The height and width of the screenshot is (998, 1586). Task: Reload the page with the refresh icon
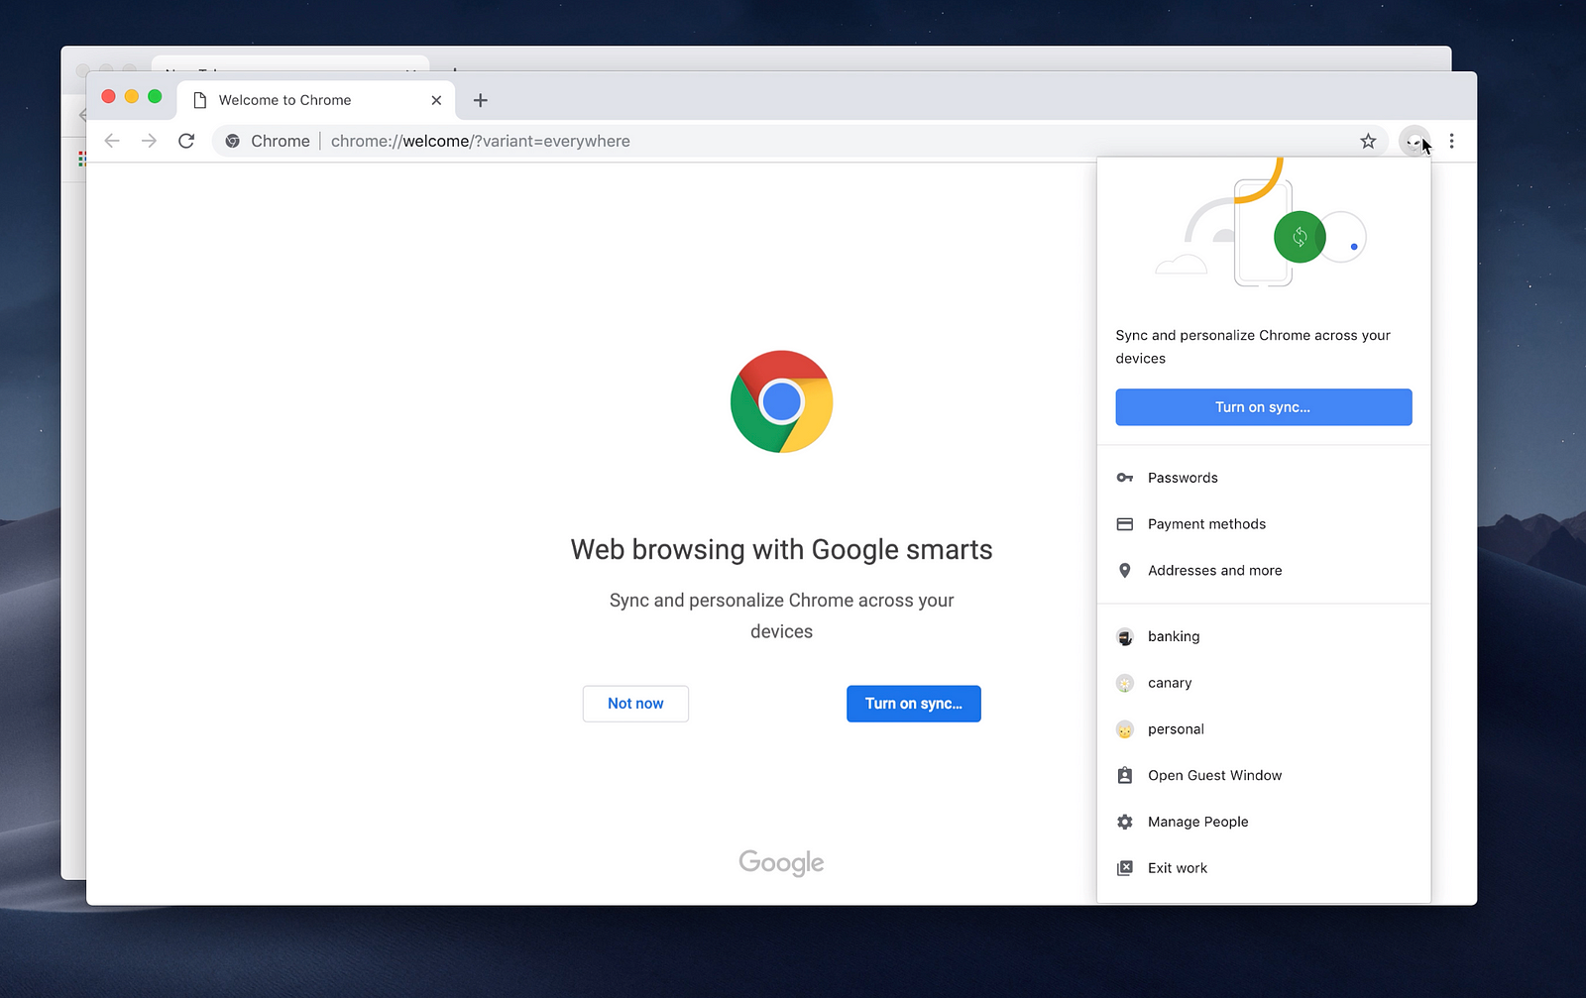point(186,141)
